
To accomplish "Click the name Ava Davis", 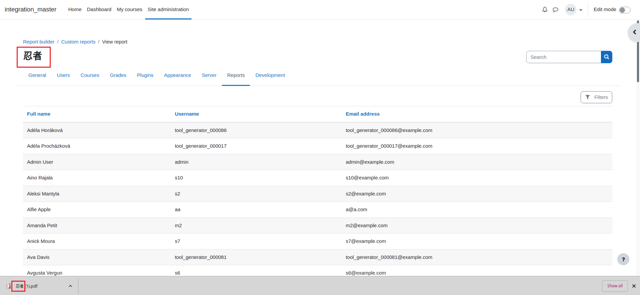I will click(x=38, y=257).
